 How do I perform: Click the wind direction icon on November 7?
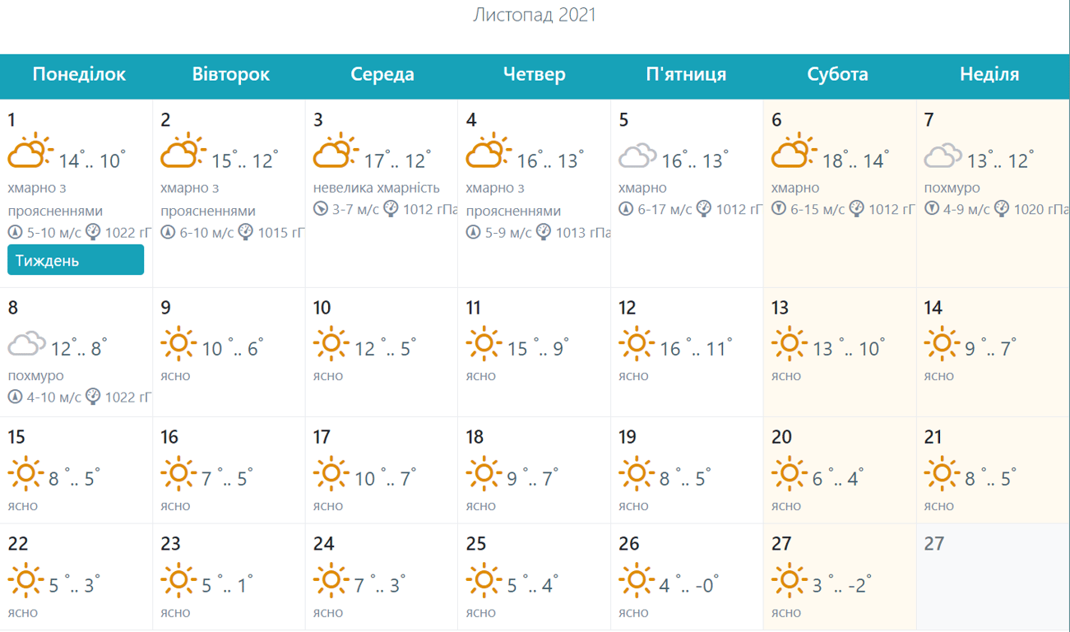click(x=932, y=209)
